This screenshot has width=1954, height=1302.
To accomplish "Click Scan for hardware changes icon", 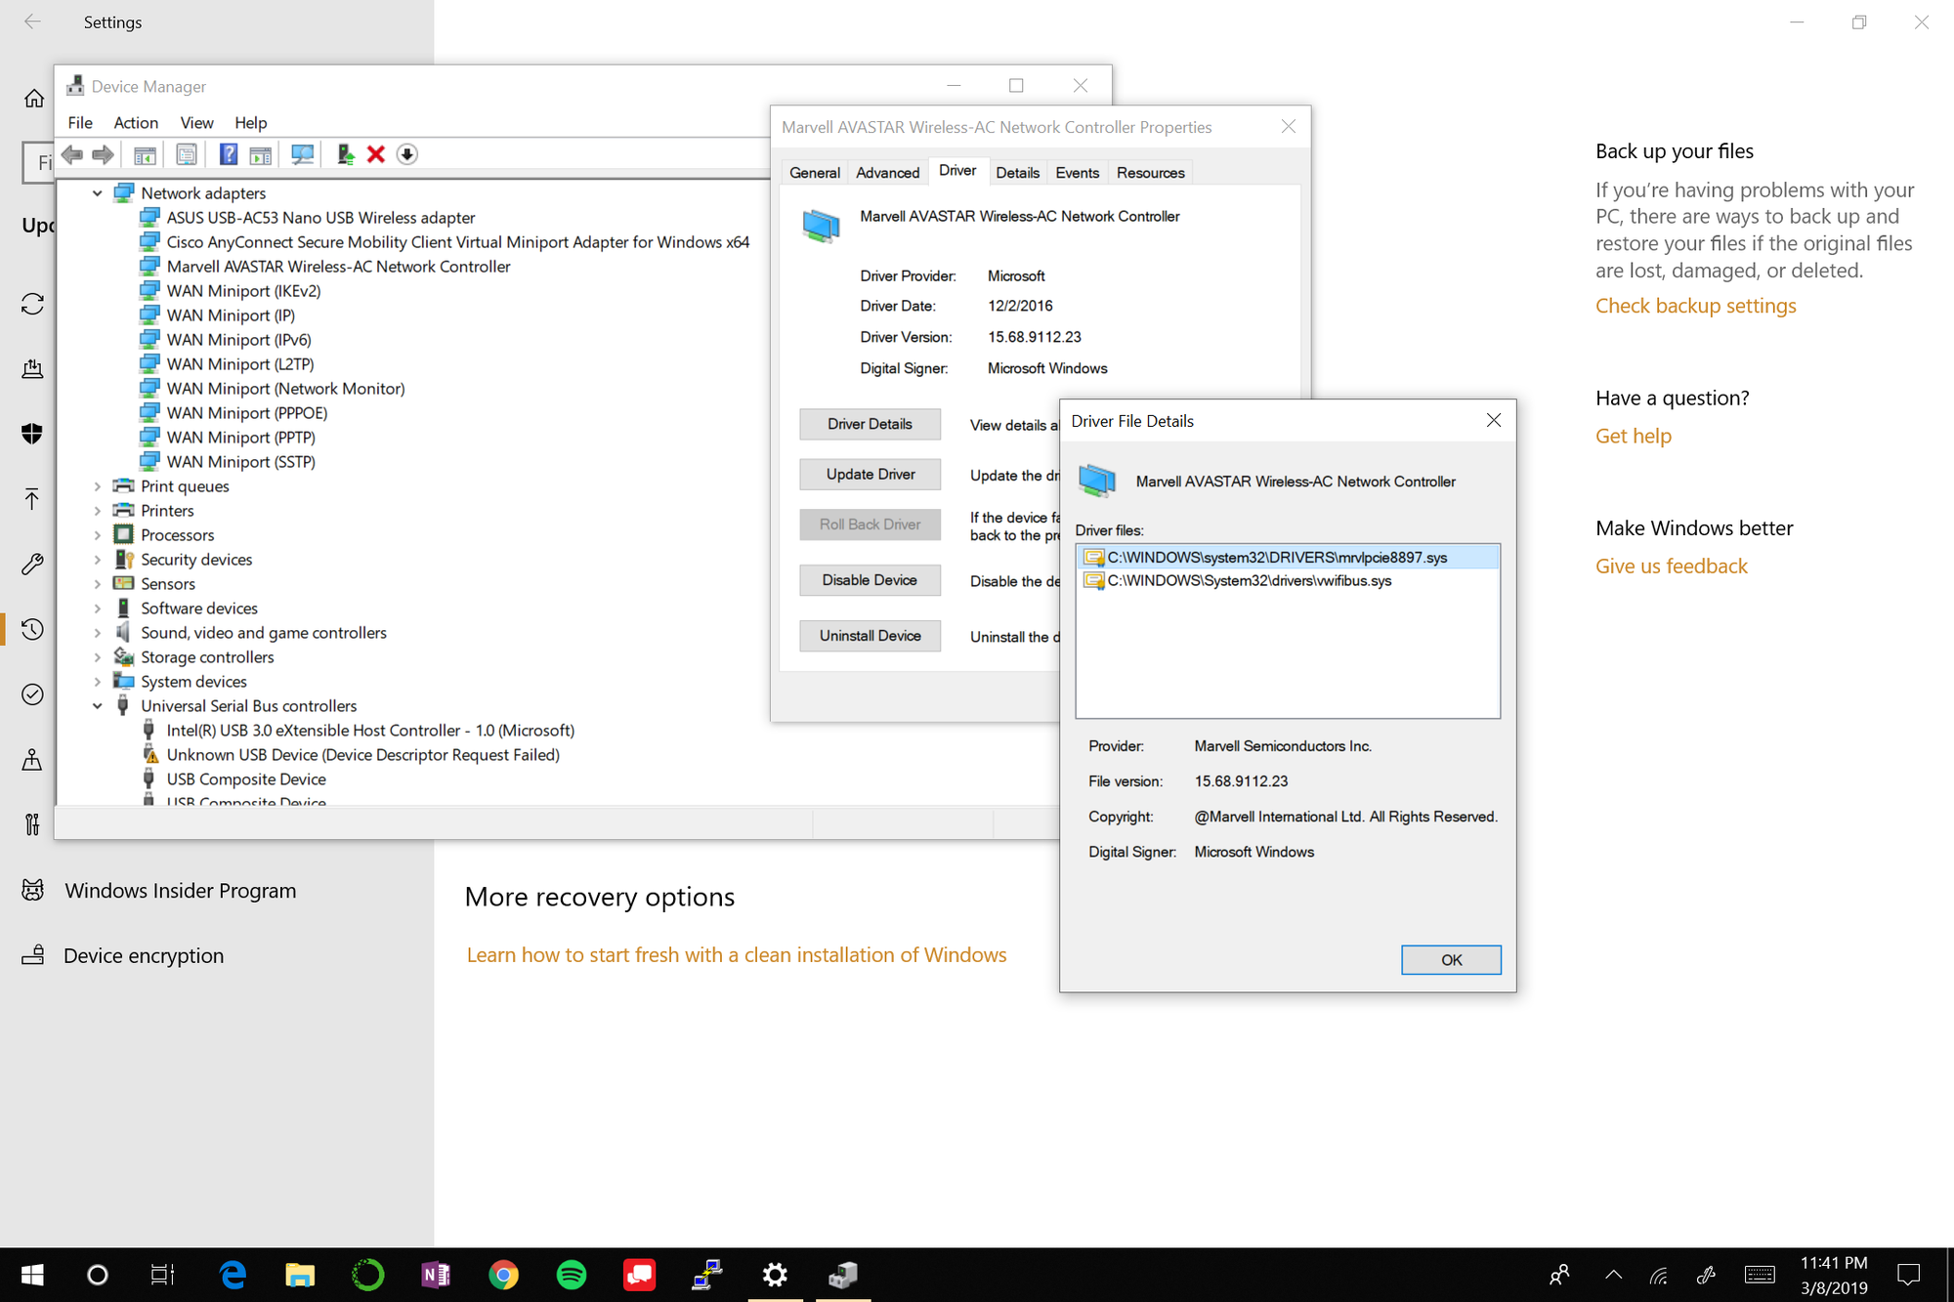I will pyautogui.click(x=303, y=154).
